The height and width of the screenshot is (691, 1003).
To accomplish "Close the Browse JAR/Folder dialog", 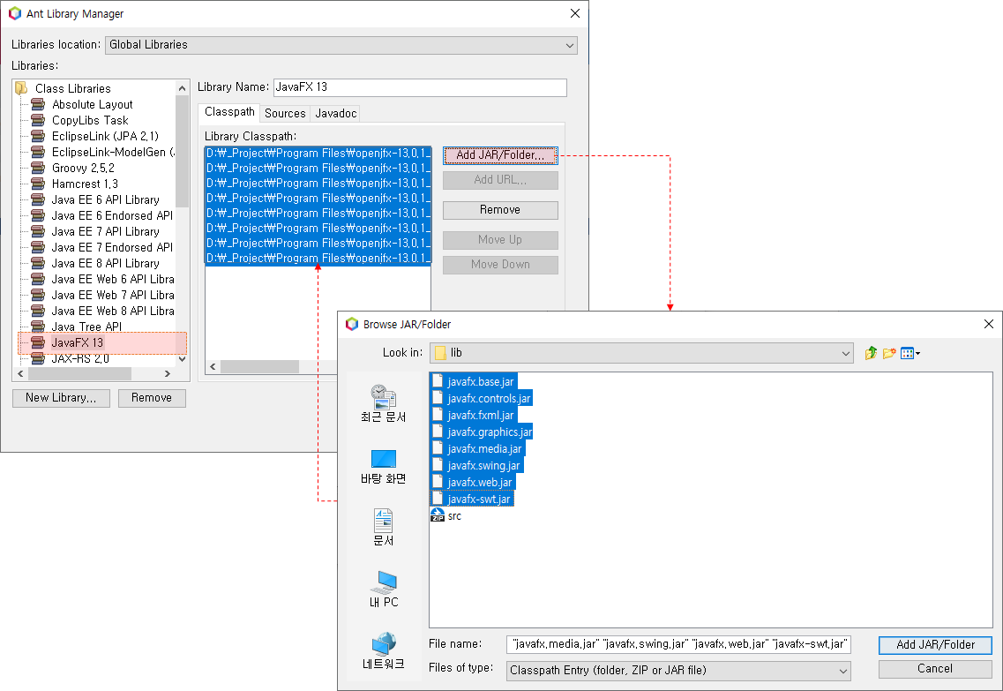I will [x=988, y=325].
